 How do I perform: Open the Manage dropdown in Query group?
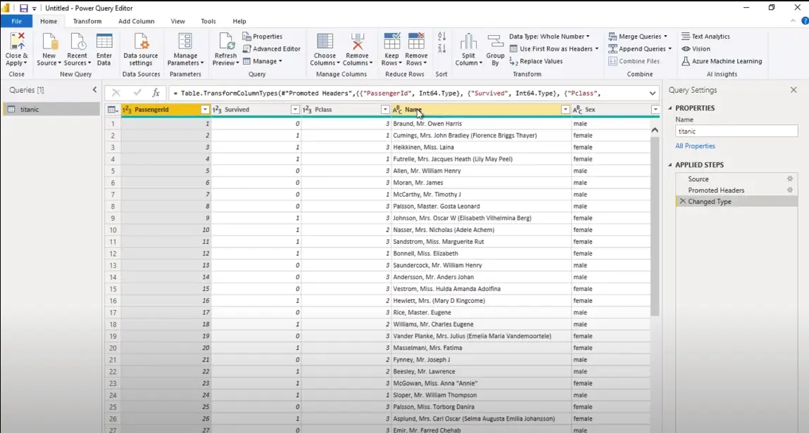[263, 61]
